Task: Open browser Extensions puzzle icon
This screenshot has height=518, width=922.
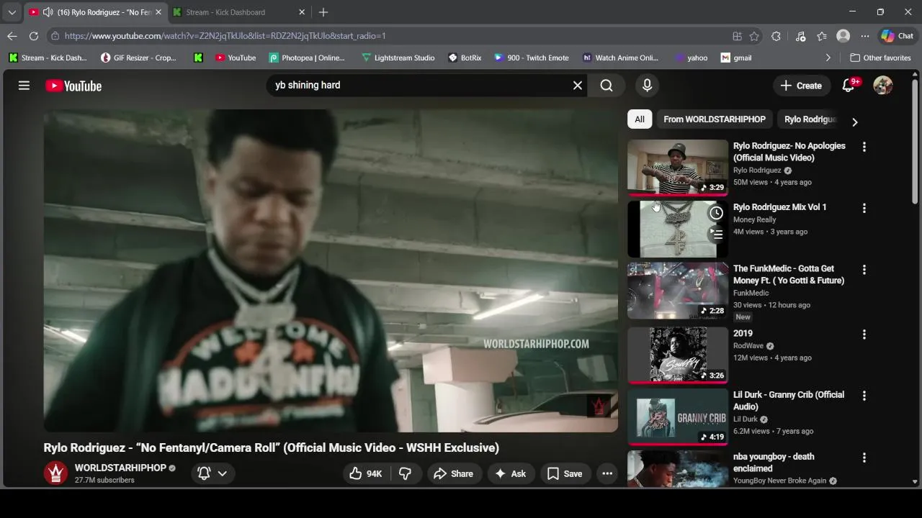Action: point(776,36)
